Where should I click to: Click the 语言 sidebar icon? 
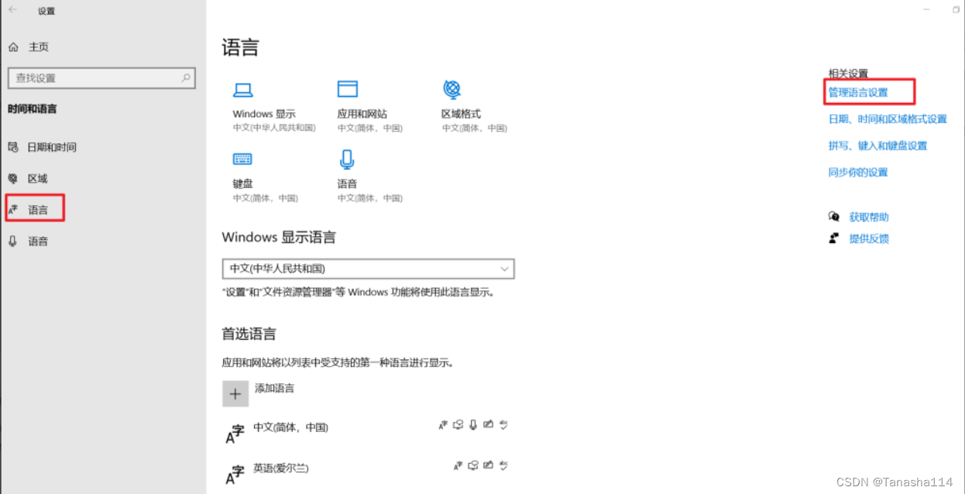(x=12, y=210)
